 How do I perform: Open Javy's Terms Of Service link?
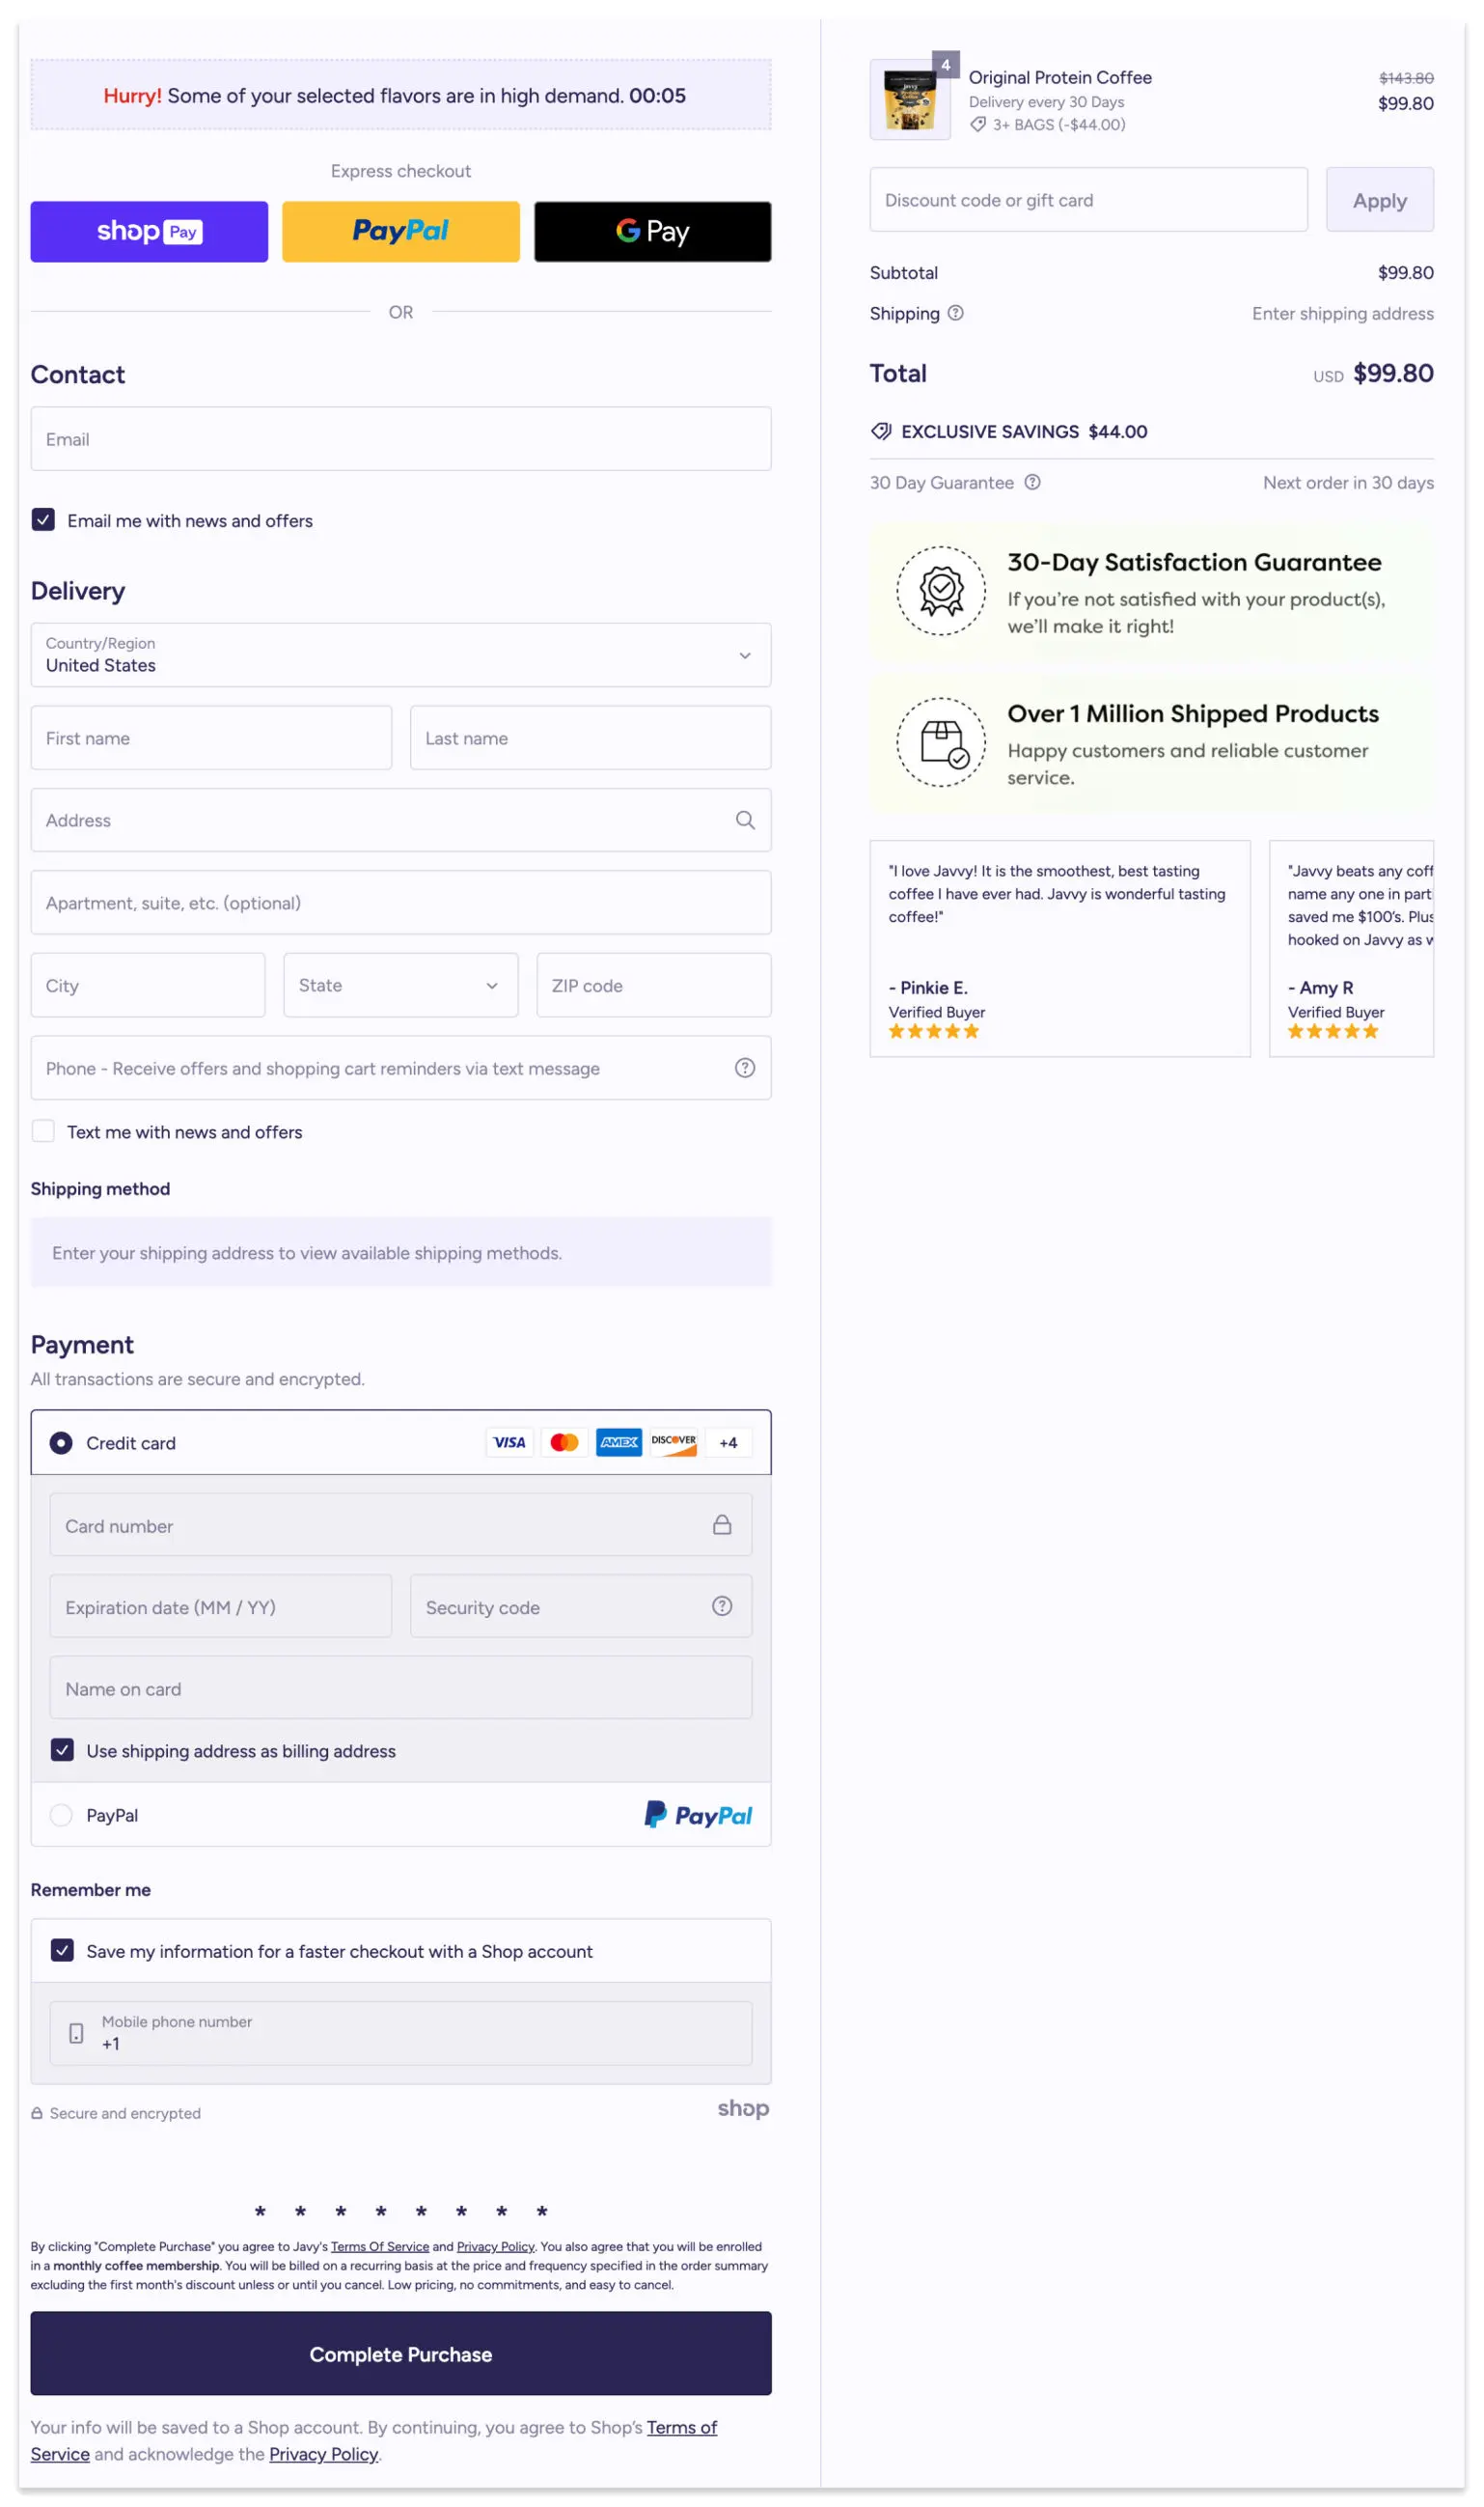coord(380,2247)
